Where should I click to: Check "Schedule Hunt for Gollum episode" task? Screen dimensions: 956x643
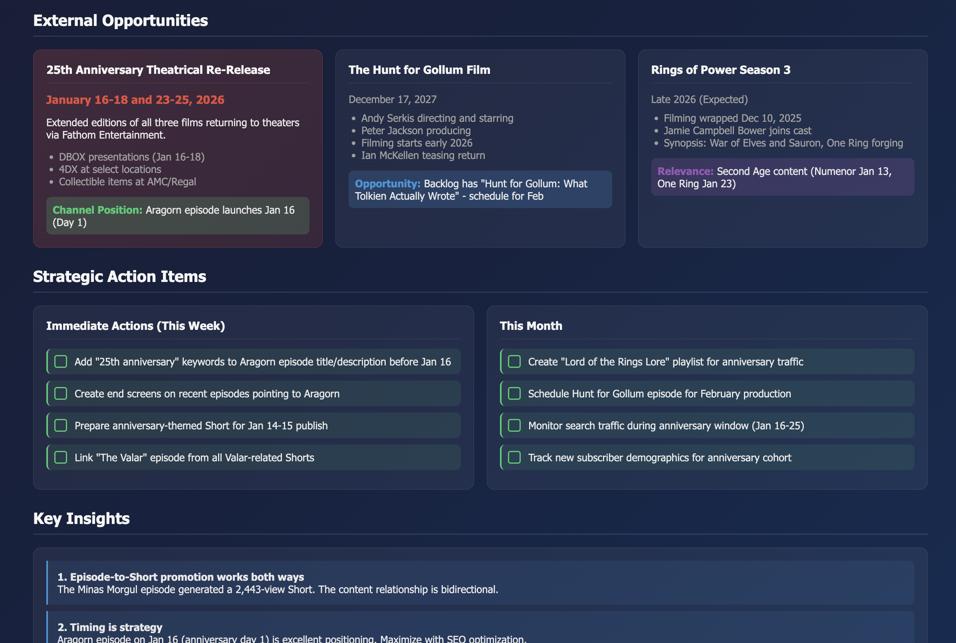point(514,393)
